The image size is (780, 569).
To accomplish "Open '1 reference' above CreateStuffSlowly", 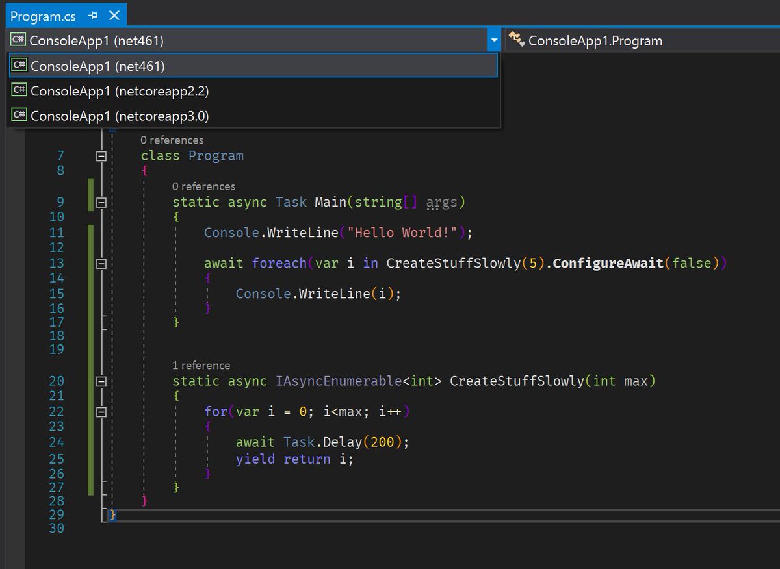I will pyautogui.click(x=201, y=365).
